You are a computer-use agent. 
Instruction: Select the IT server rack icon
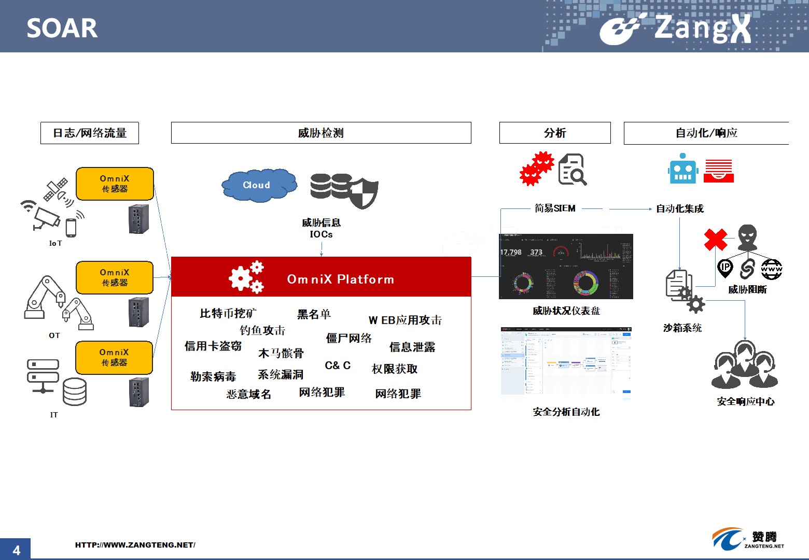pyautogui.click(x=43, y=376)
